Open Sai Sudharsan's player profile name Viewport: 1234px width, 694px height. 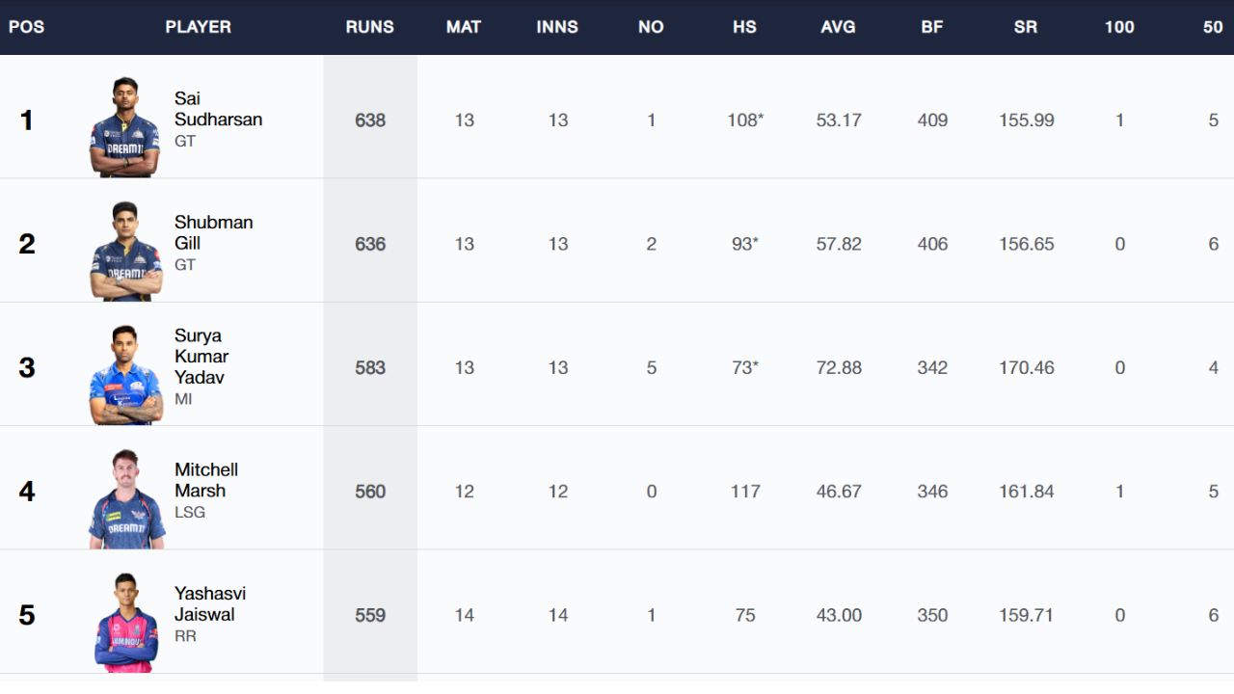pyautogui.click(x=218, y=109)
